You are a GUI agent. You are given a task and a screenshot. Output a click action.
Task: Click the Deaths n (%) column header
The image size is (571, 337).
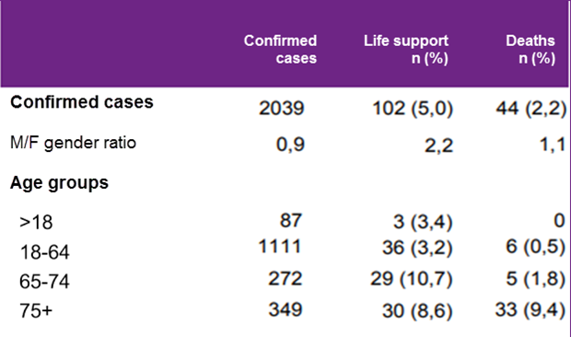[530, 50]
